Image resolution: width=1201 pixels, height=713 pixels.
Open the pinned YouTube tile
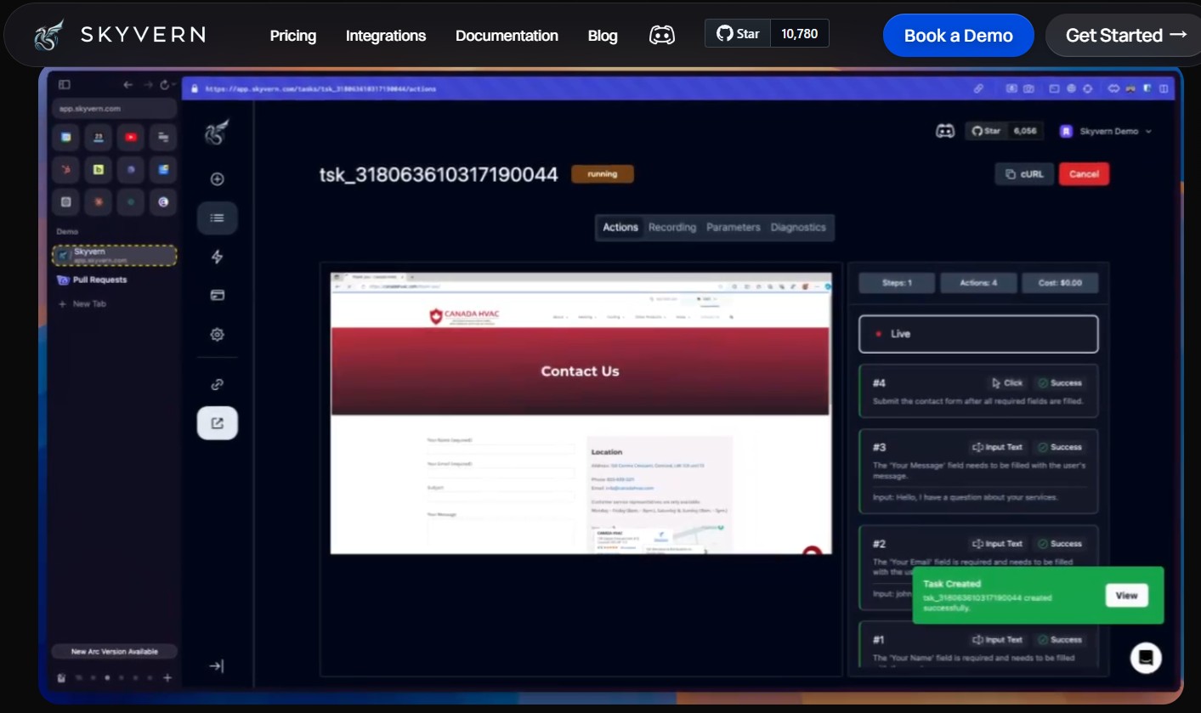(x=131, y=137)
